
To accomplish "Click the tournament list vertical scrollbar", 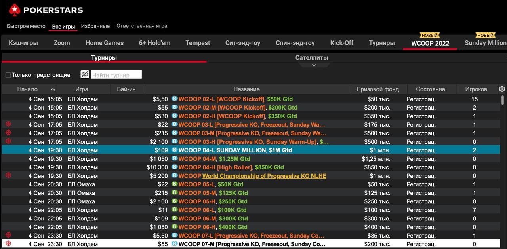I will click(x=503, y=99).
